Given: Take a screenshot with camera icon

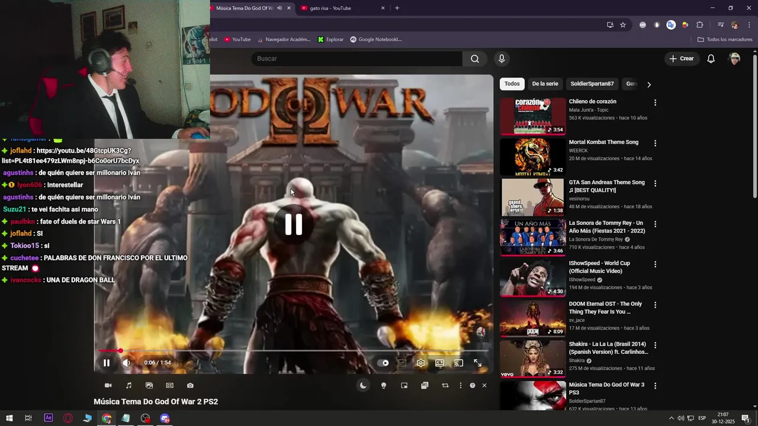Looking at the screenshot, I should click(190, 385).
